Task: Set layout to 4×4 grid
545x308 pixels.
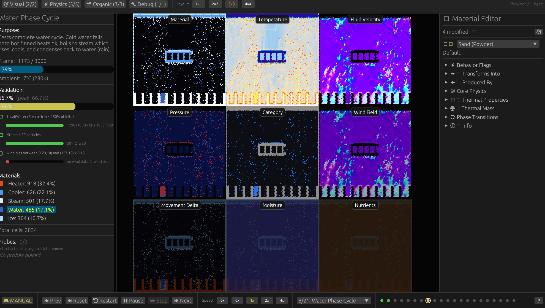Action: [248, 4]
